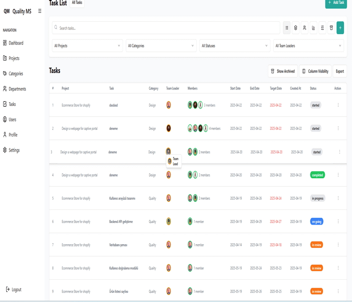Toggle Show Archived tasks
The image size is (352, 302).
283,71
